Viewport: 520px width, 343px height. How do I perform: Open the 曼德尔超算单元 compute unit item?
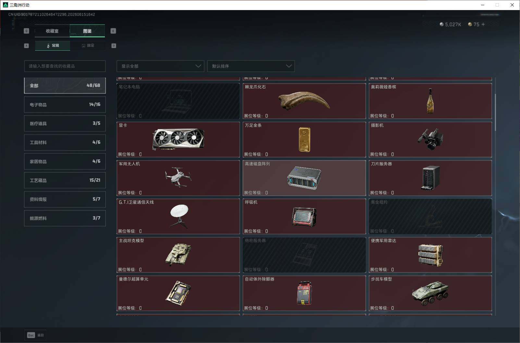click(x=178, y=293)
